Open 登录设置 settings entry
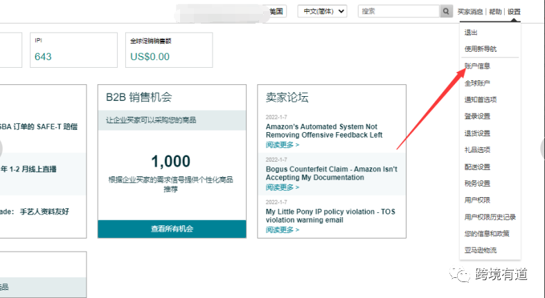545x298 pixels. pyautogui.click(x=477, y=116)
